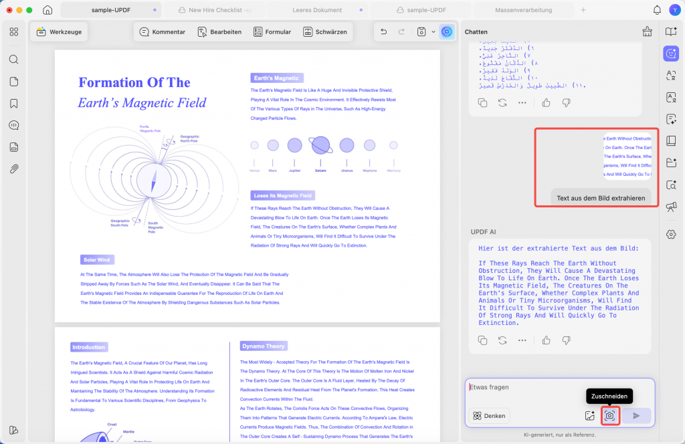
Task: Dislike the extracted text response
Action: 566,340
